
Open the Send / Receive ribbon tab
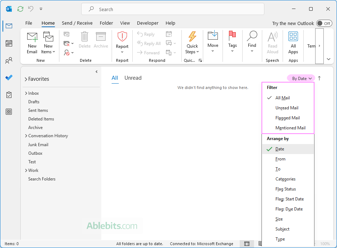pos(77,23)
